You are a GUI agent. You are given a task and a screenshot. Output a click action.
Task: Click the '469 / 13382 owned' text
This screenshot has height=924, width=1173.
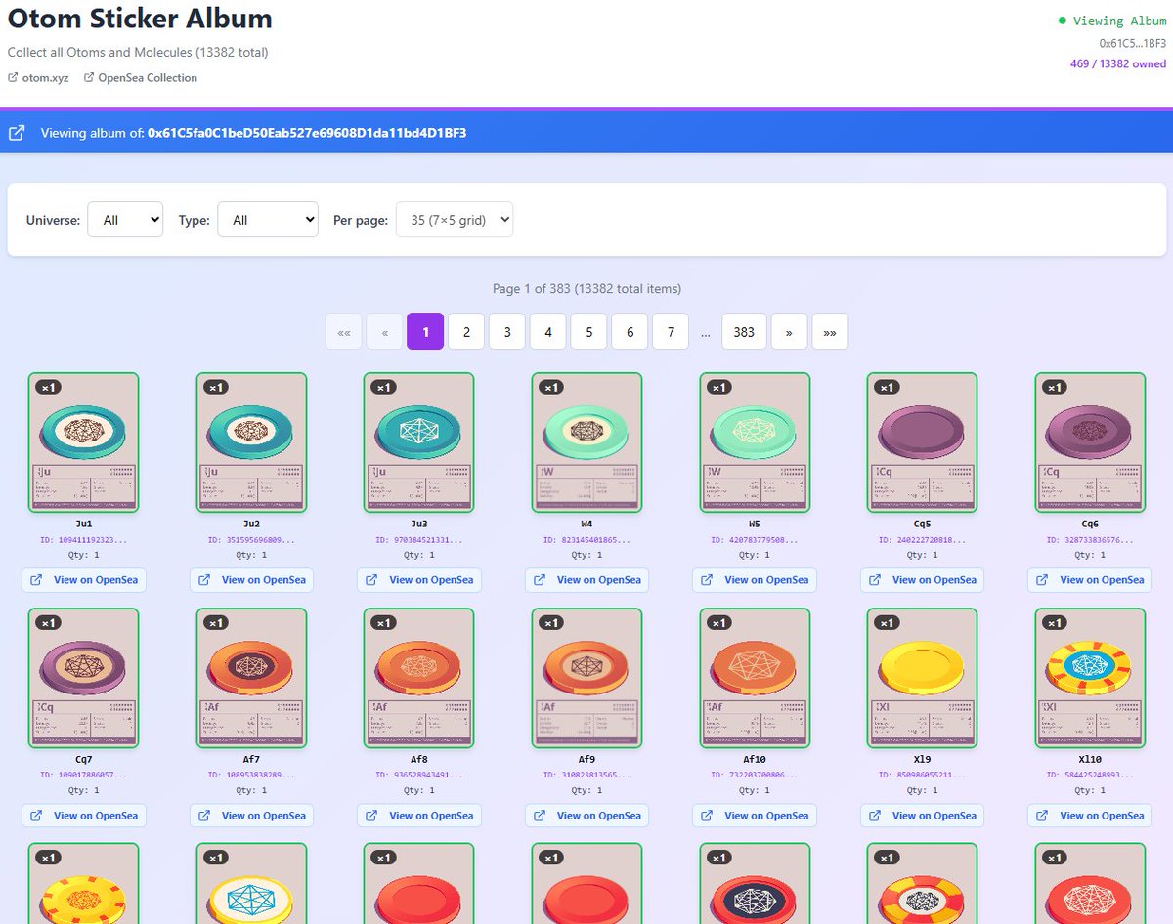click(x=1118, y=64)
